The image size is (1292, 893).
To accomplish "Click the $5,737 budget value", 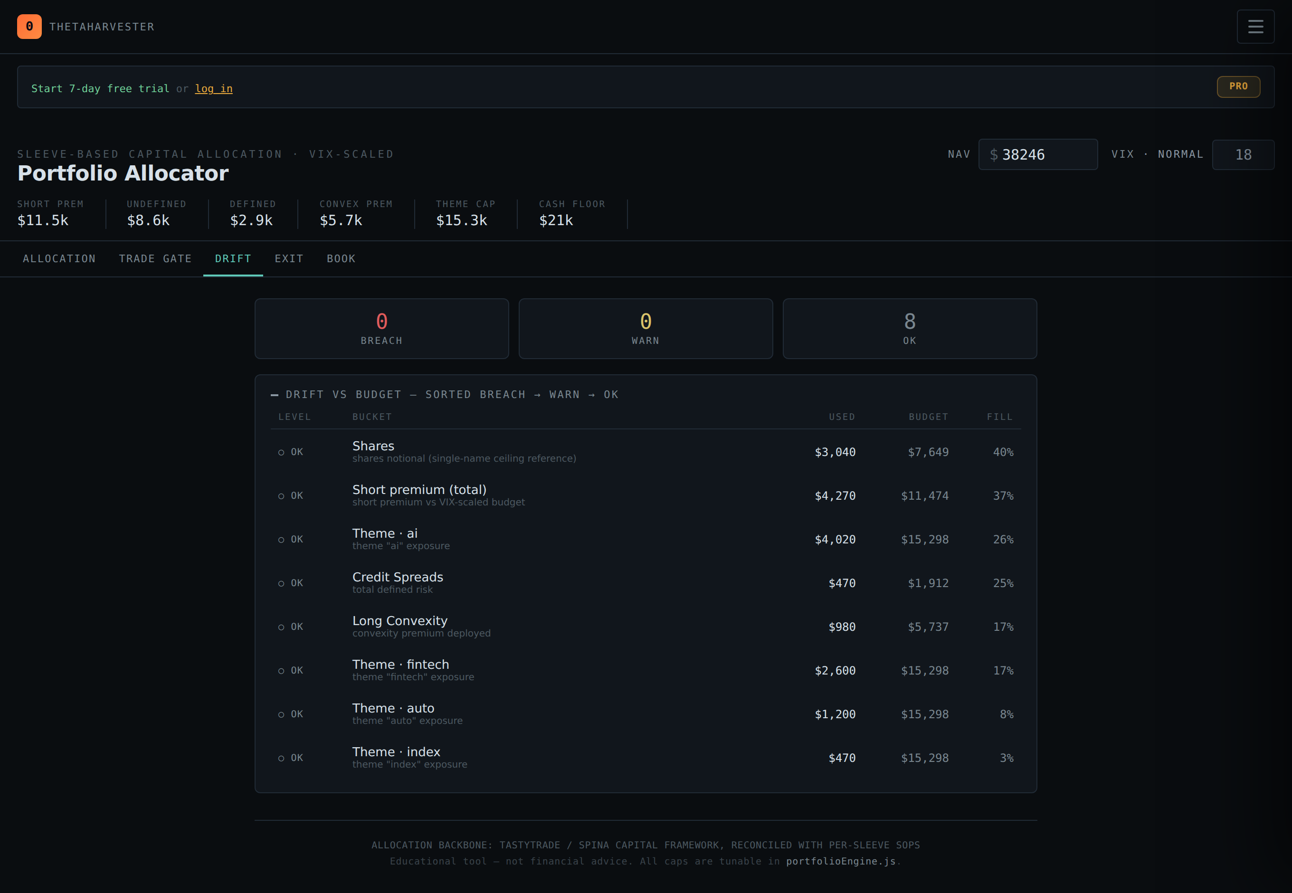I will click(x=928, y=627).
